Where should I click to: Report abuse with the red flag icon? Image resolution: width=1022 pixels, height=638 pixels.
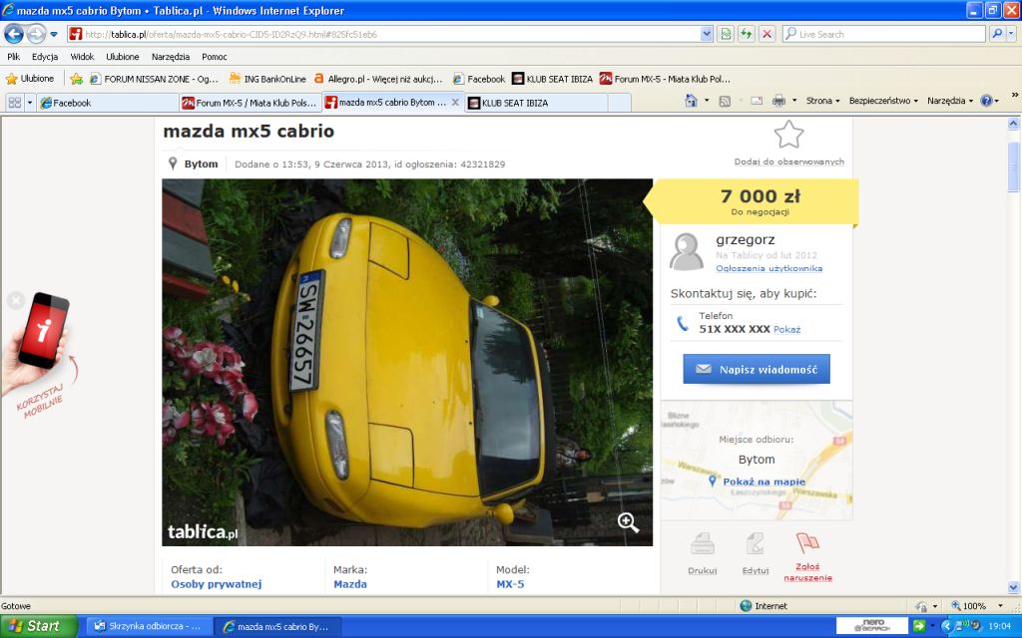pyautogui.click(x=807, y=543)
